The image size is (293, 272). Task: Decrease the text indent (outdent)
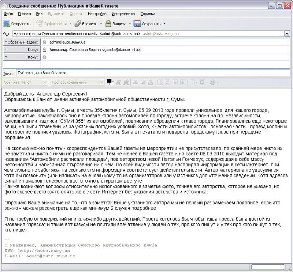pyautogui.click(x=175, y=82)
